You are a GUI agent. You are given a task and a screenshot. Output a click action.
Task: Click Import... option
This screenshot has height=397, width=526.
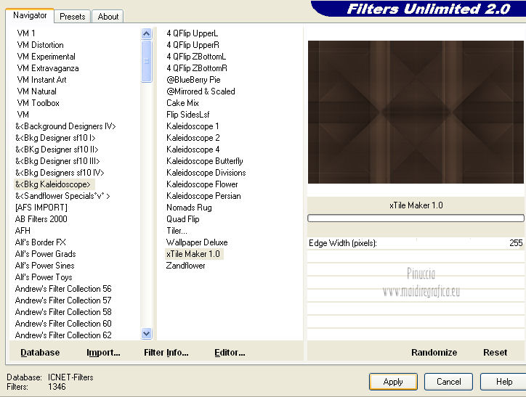click(x=103, y=353)
